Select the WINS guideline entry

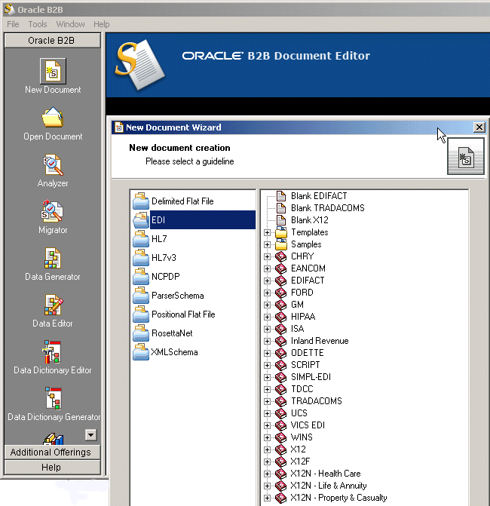point(302,437)
